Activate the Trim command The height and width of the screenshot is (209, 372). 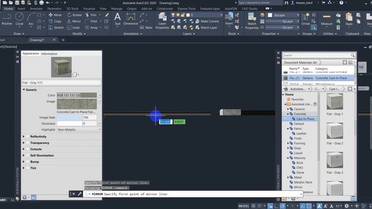[91, 15]
